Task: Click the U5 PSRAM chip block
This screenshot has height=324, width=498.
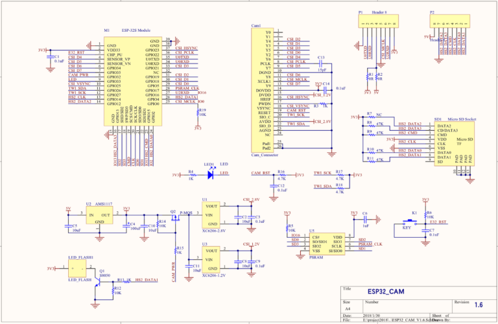Action: [327, 244]
